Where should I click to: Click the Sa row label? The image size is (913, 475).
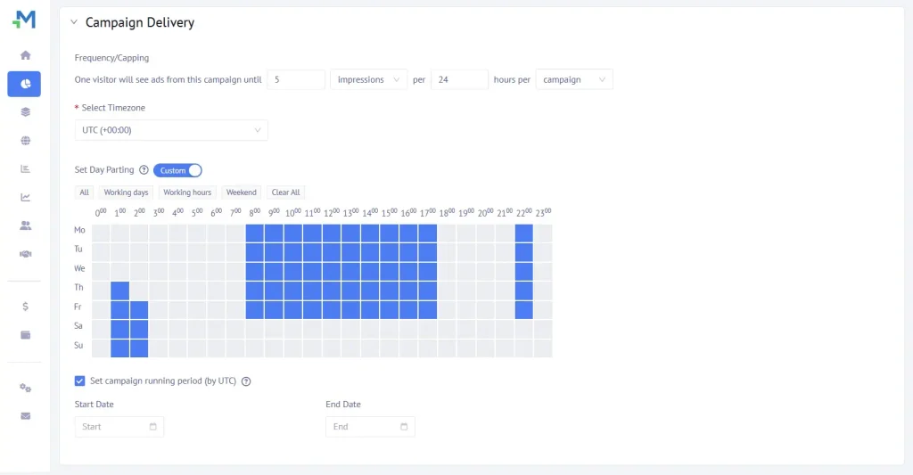78,326
